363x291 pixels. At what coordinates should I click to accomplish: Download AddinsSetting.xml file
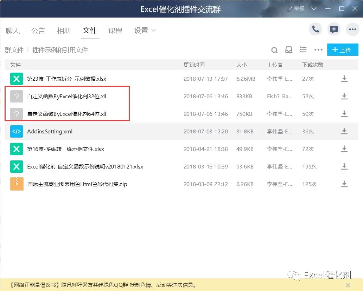click(344, 131)
